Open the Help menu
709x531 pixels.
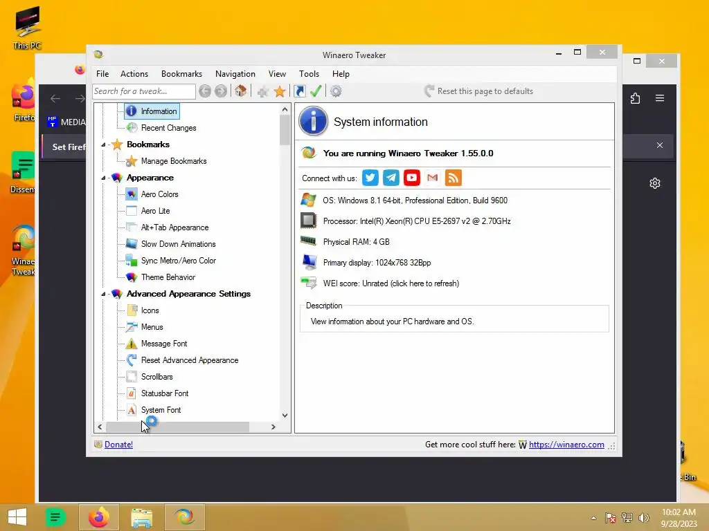(x=341, y=74)
